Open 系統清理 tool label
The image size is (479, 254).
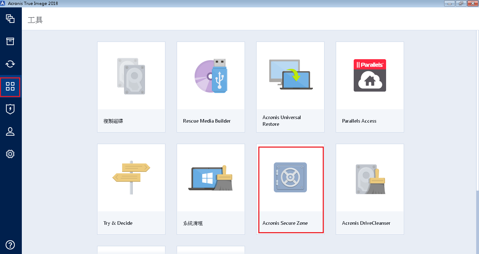(x=193, y=223)
